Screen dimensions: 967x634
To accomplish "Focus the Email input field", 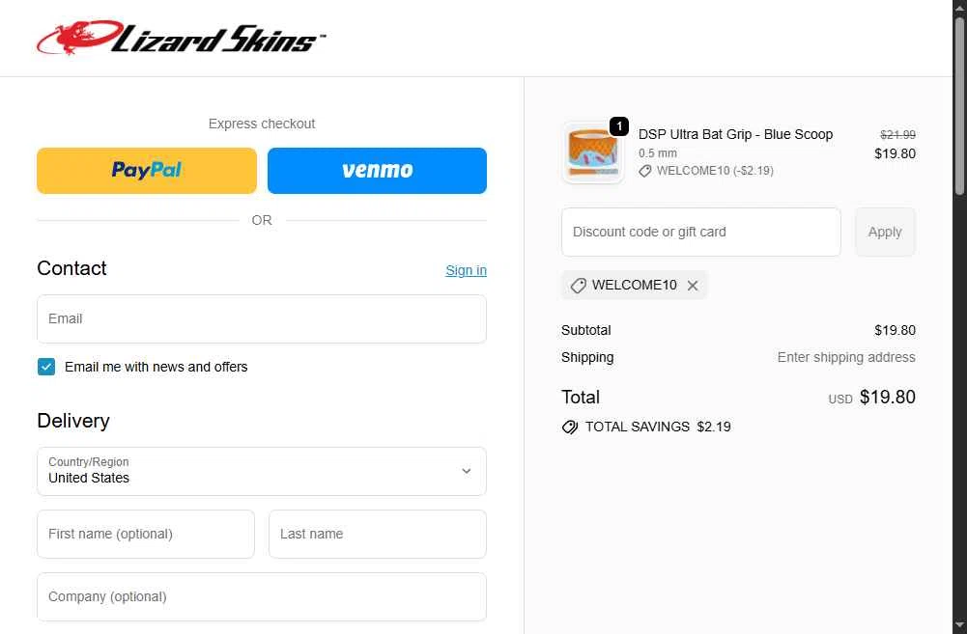I will [262, 318].
